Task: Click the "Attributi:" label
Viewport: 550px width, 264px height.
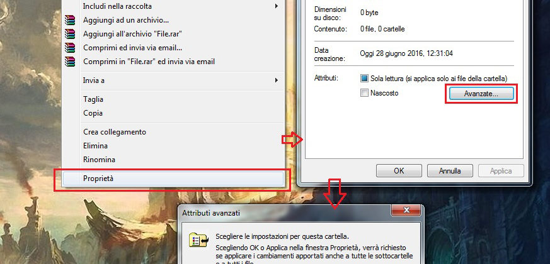Action: [326, 79]
